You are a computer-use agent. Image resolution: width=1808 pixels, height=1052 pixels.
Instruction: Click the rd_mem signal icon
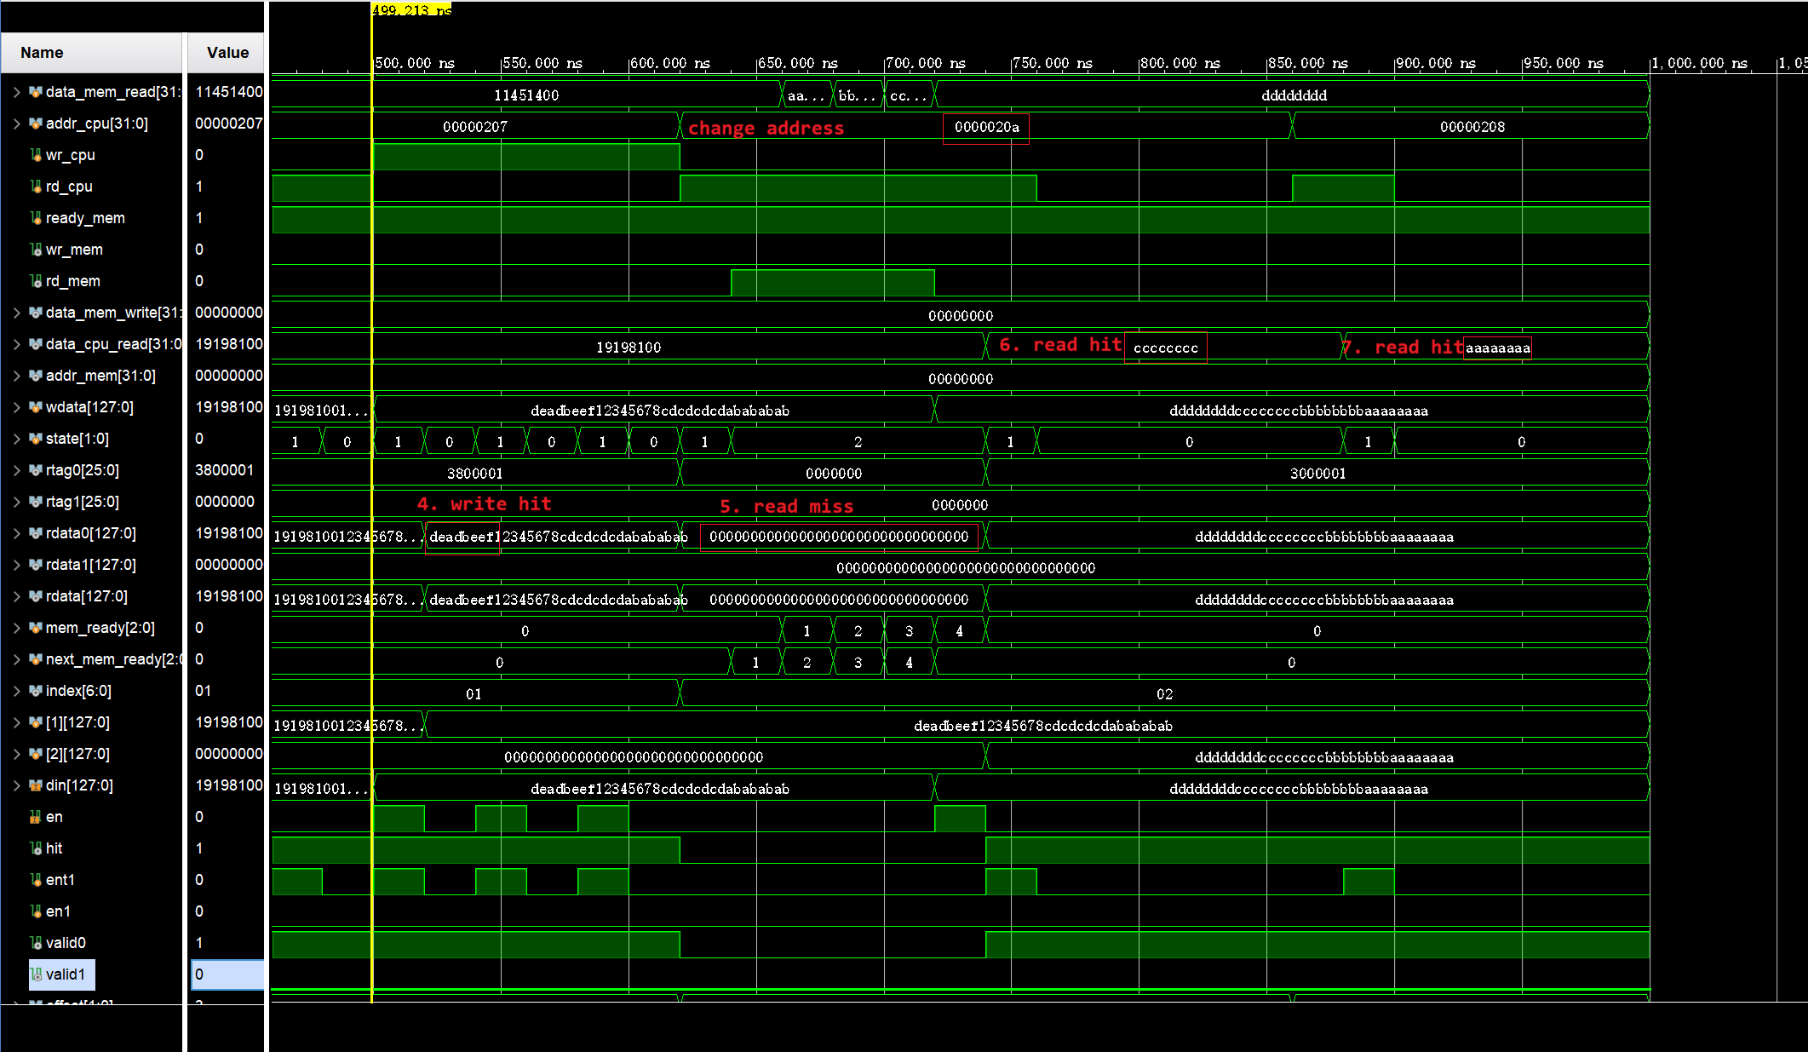(x=36, y=281)
